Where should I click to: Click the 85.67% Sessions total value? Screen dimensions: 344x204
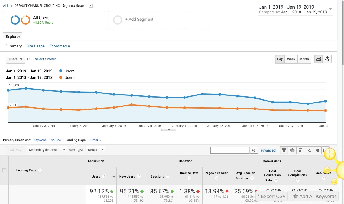click(160, 191)
